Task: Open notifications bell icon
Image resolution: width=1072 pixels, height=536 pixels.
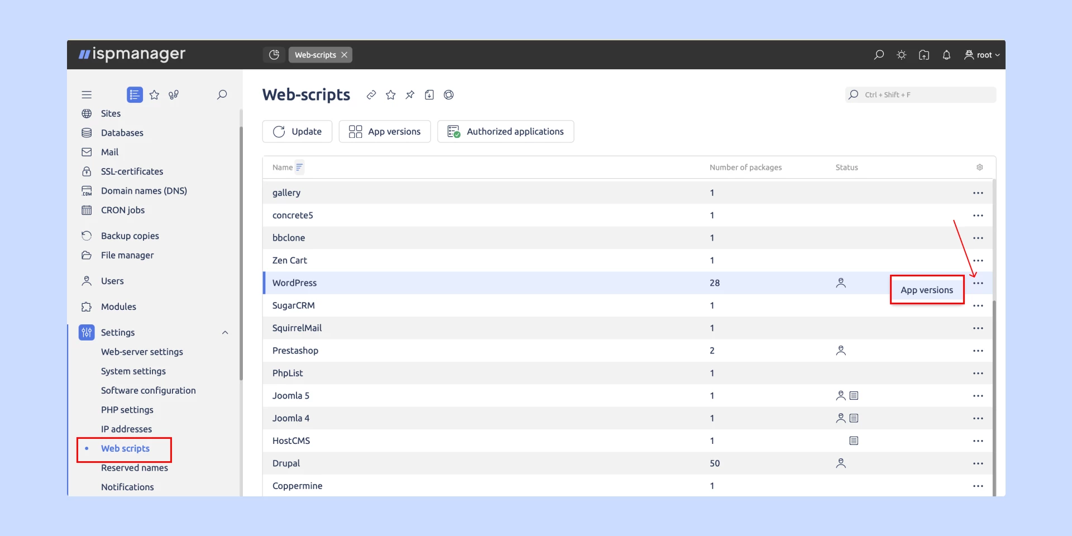Action: click(x=946, y=55)
